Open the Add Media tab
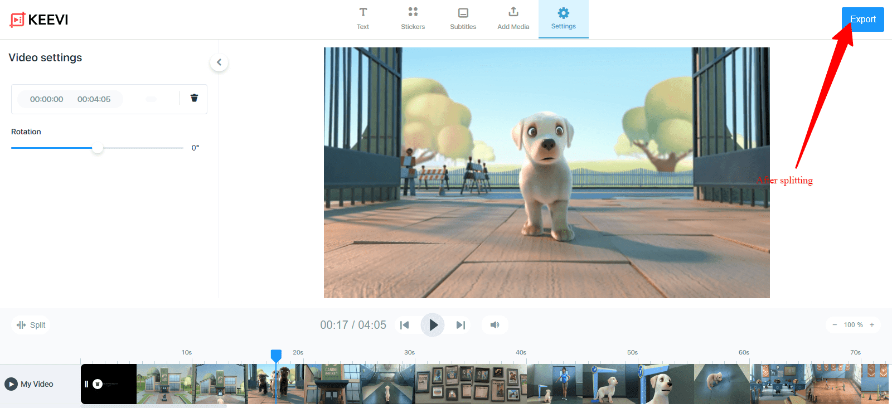This screenshot has height=408, width=892. (x=513, y=19)
